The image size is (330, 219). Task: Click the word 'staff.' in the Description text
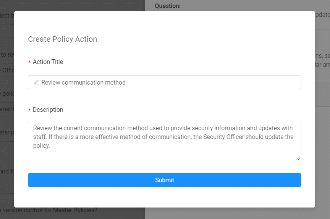40,137
